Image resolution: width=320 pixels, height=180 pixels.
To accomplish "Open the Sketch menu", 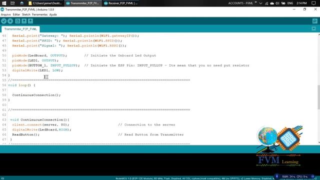I will pyautogui.click(x=26, y=14).
